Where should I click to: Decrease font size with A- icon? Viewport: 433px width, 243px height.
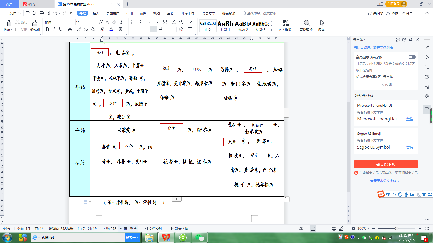pyautogui.click(x=107, y=22)
